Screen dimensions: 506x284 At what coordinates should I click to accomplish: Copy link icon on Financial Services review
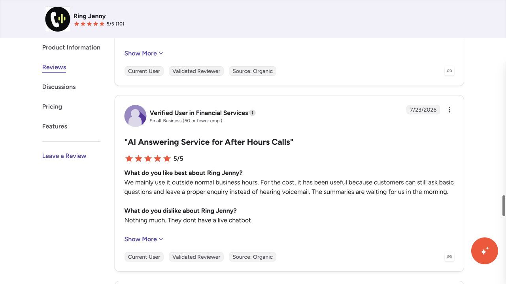point(449,257)
